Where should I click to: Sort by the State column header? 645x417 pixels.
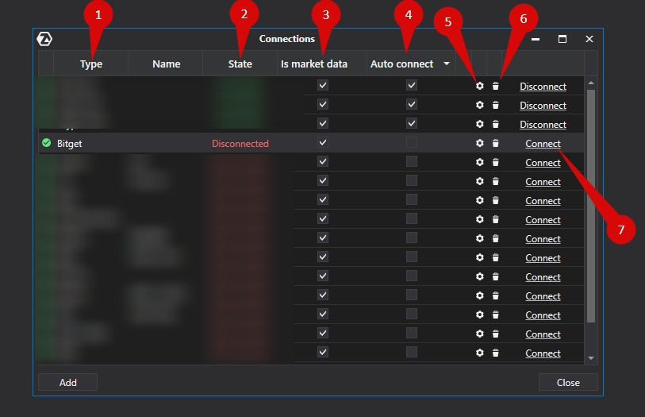point(240,64)
